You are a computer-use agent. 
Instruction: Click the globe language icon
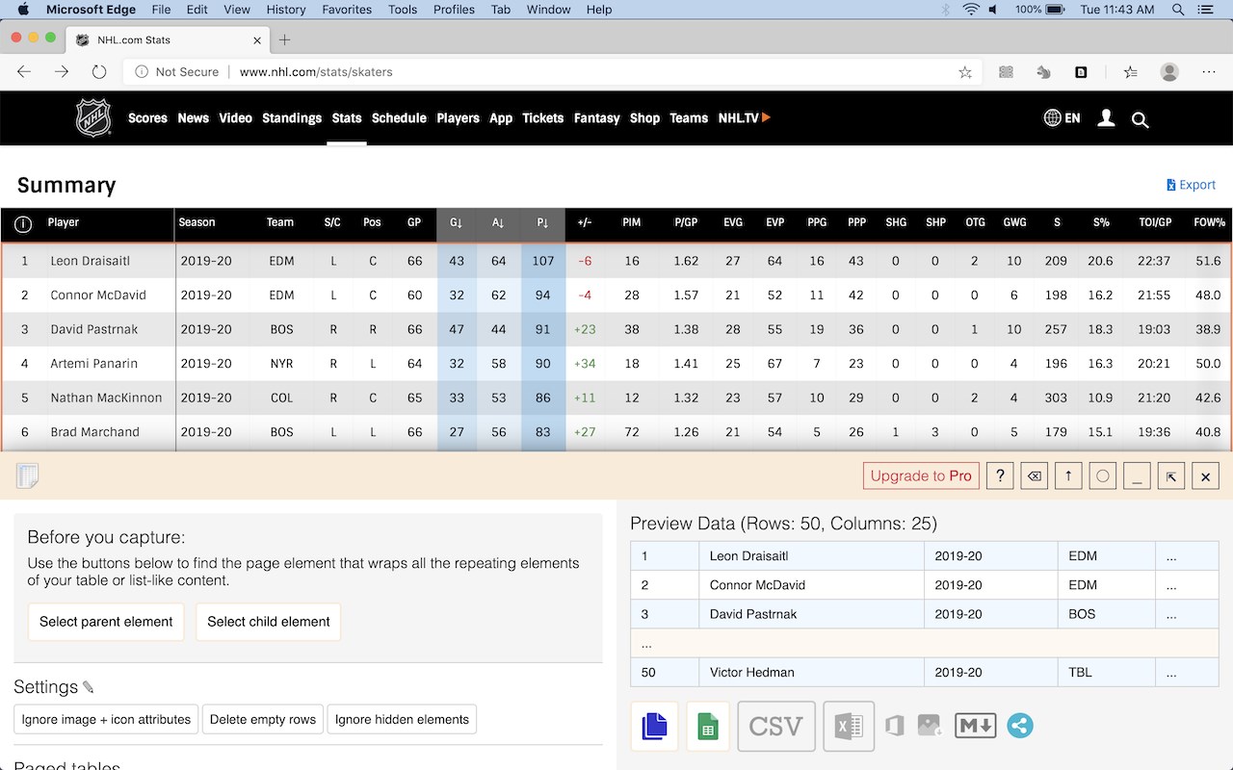pos(1053,117)
